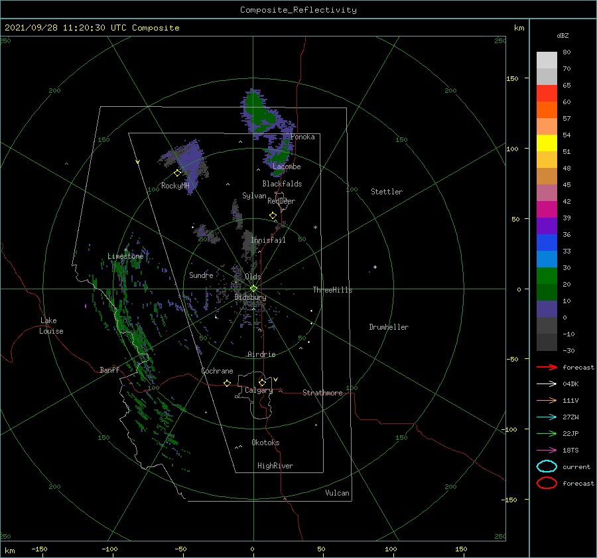Click yellow diamond marker near RockyMH
Viewport: 597px width, 558px height.
click(177, 173)
